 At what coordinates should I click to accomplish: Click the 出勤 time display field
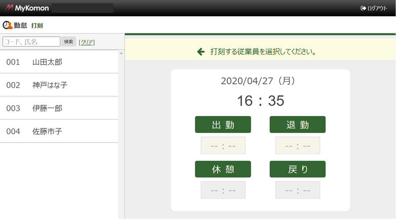[x=223, y=146]
